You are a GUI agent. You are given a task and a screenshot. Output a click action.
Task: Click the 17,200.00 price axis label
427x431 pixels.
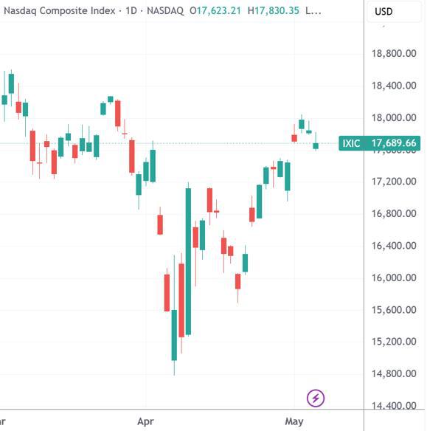click(x=394, y=182)
